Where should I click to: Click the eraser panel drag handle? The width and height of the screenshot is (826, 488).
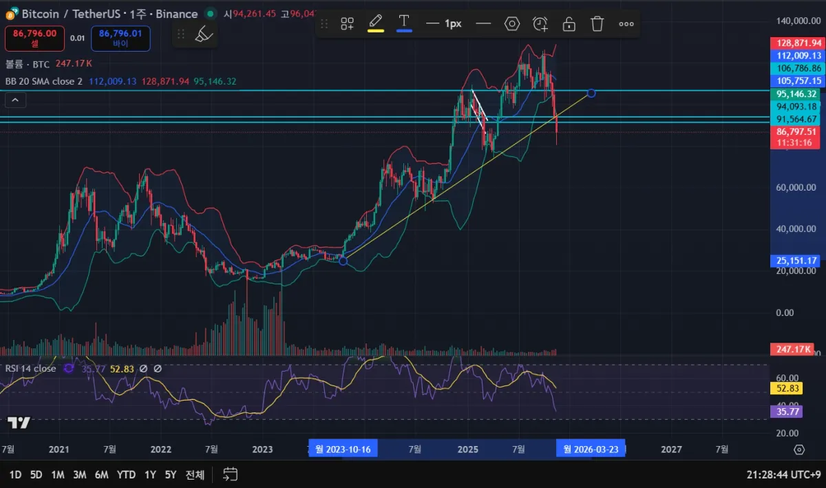tap(181, 34)
